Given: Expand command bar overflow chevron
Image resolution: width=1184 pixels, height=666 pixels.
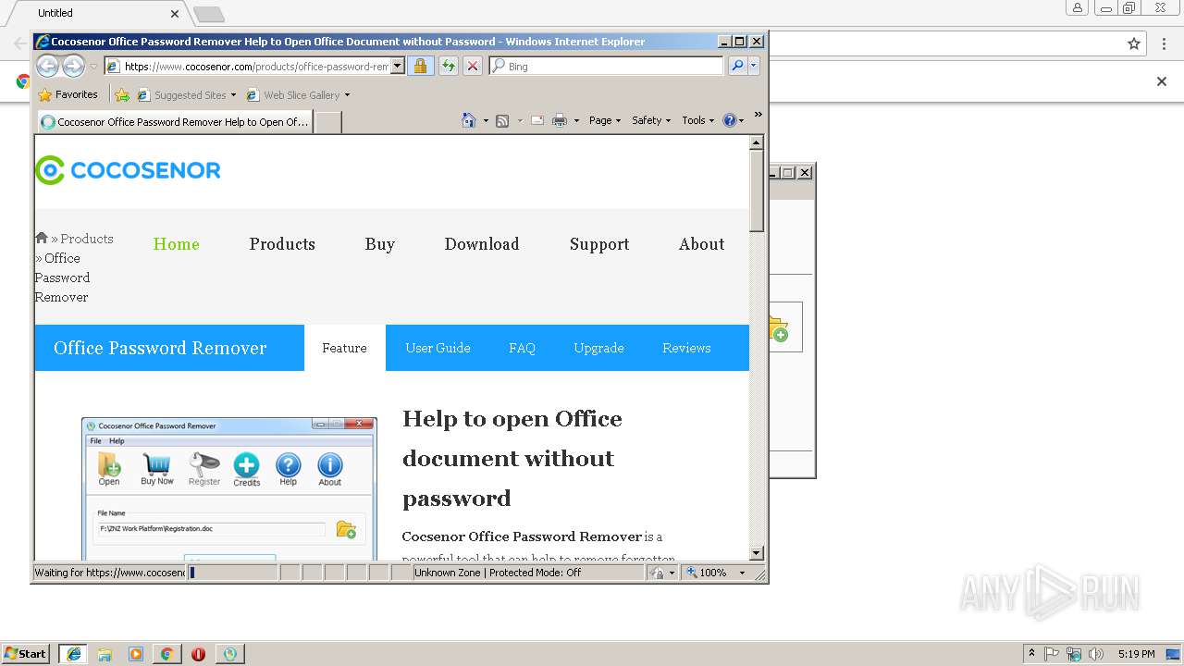Looking at the screenshot, I should (x=758, y=115).
